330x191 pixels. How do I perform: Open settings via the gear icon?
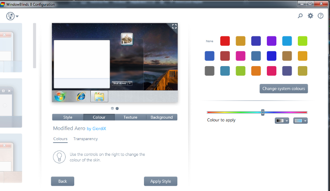(x=310, y=16)
